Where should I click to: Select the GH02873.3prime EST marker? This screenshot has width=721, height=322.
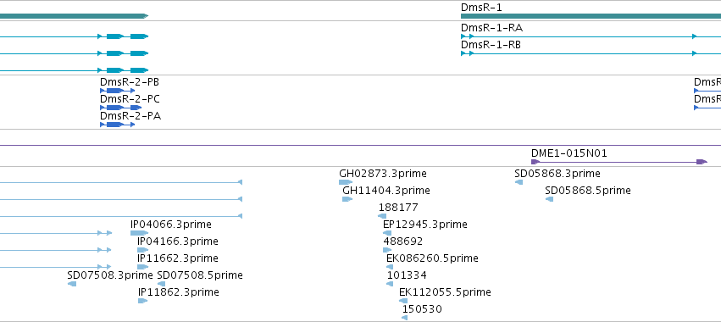click(346, 182)
